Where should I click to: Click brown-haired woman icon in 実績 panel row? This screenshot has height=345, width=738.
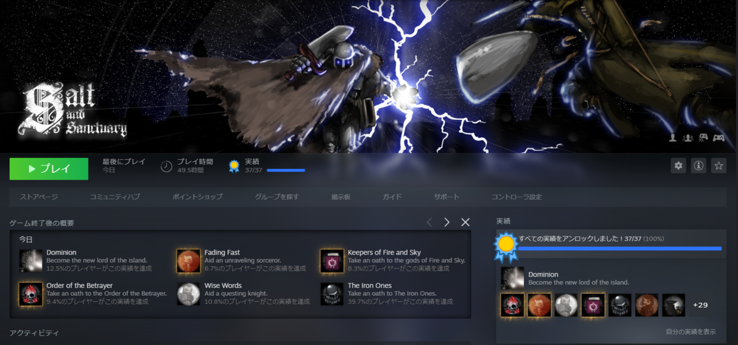pyautogui.click(x=646, y=305)
